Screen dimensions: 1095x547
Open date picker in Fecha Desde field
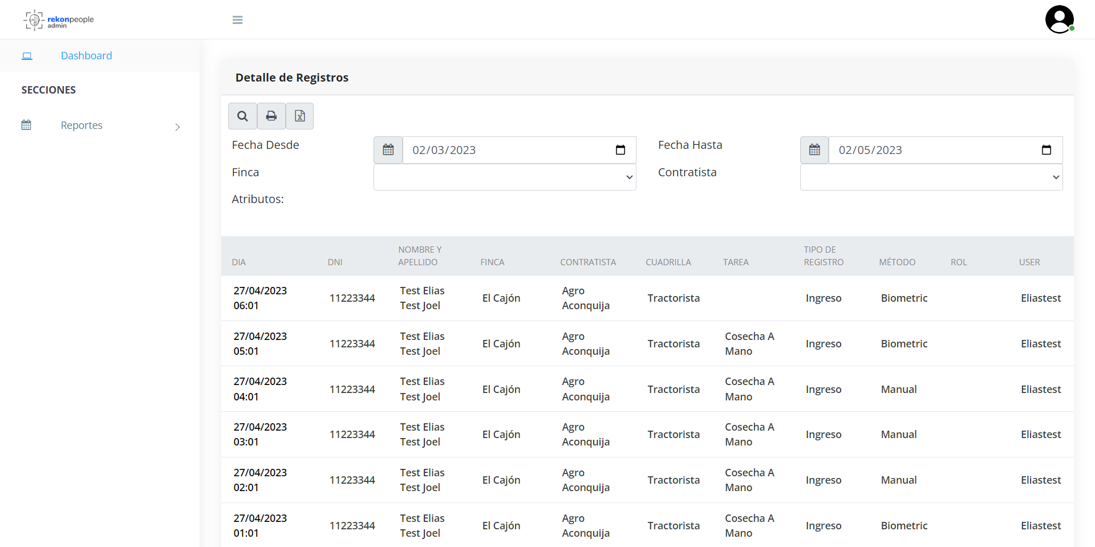(x=620, y=150)
